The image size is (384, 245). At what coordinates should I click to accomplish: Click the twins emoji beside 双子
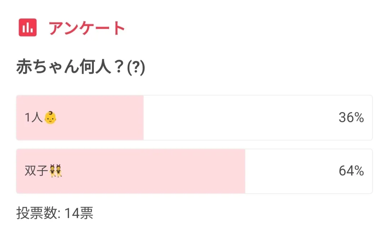56,171
